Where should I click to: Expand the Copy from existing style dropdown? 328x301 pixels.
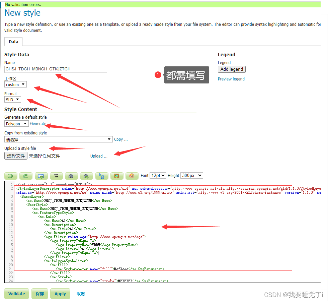click(58, 139)
